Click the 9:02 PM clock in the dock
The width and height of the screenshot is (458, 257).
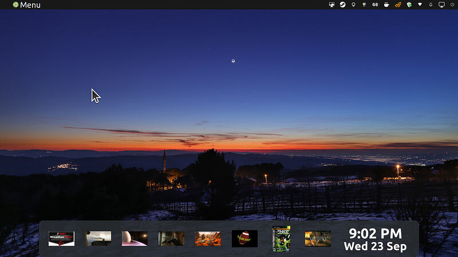click(375, 234)
